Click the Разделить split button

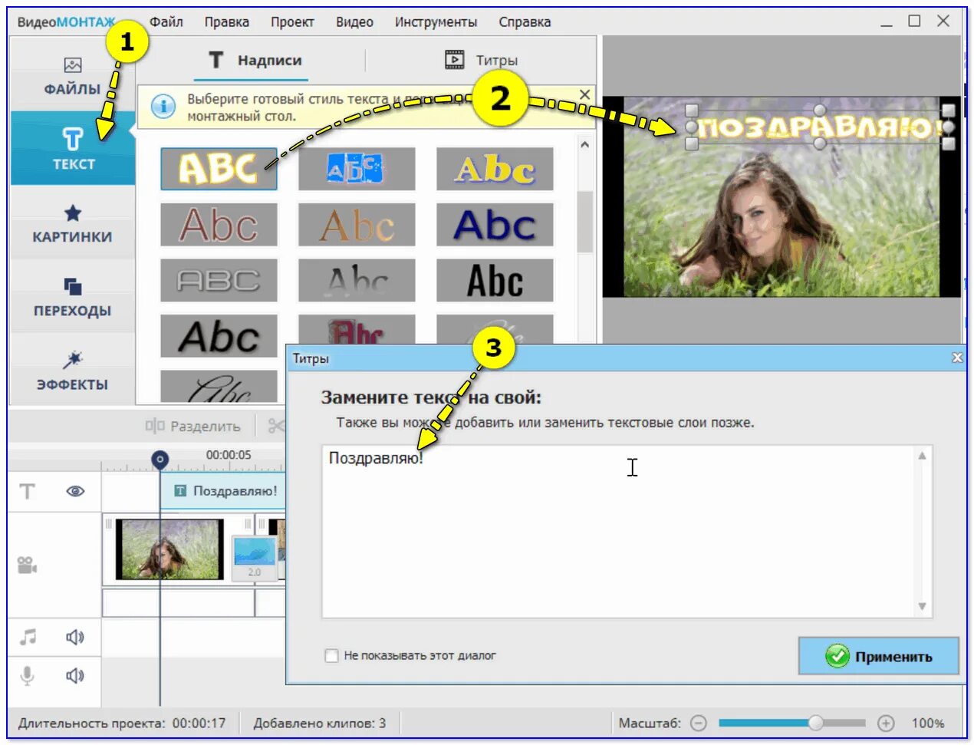click(193, 426)
